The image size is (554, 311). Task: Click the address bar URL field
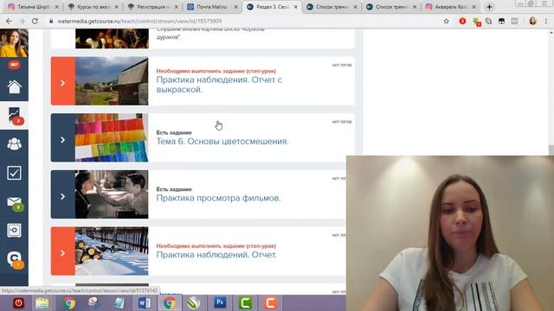pos(244,21)
